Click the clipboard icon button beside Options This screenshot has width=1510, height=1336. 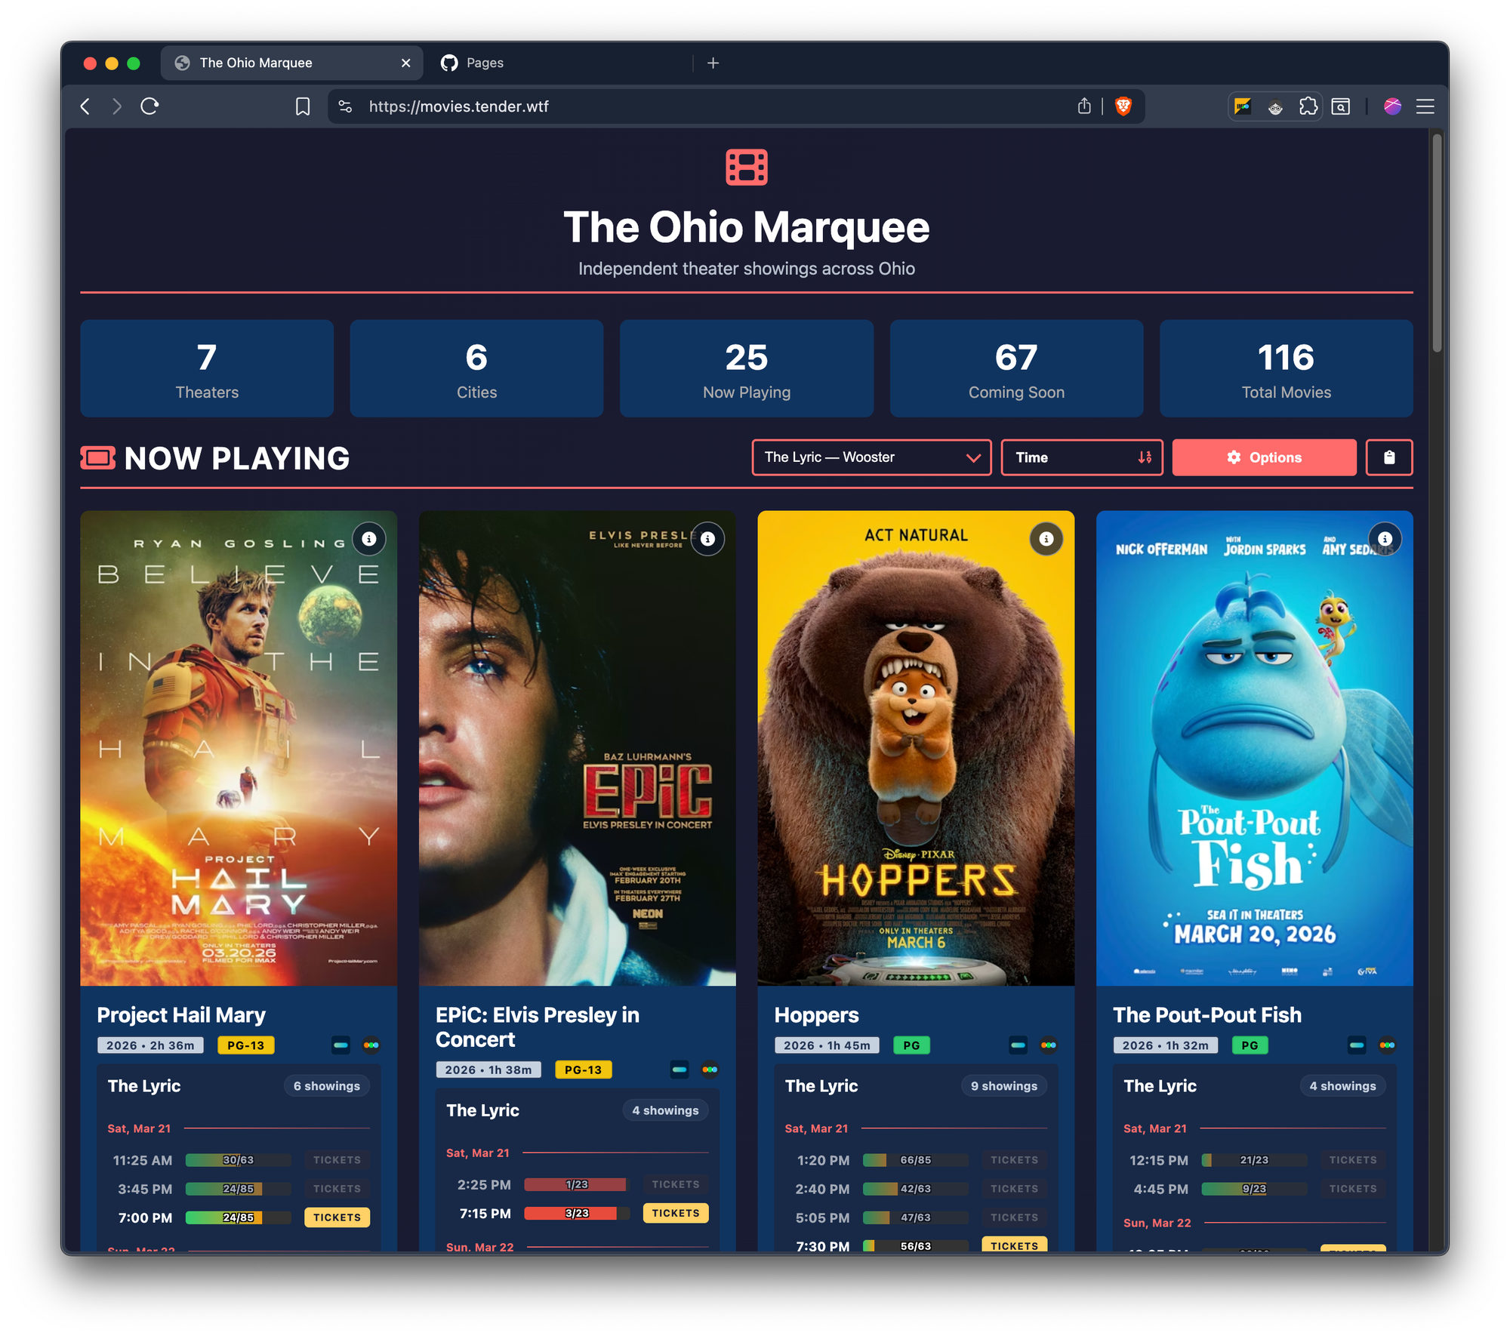(1388, 457)
